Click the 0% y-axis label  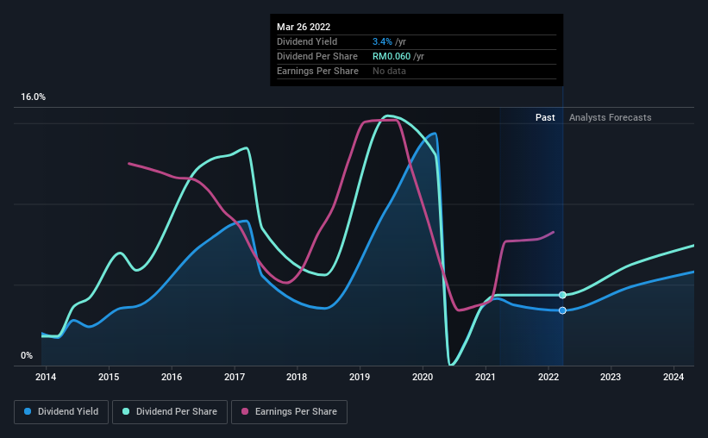click(27, 356)
